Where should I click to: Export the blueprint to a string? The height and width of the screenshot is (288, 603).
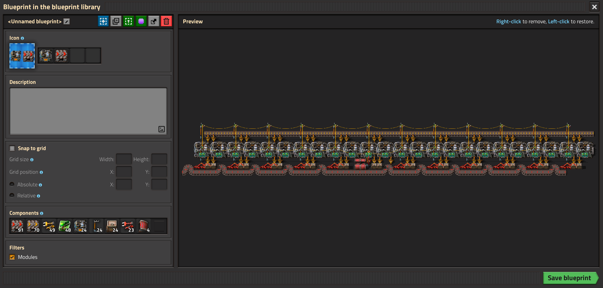(154, 21)
